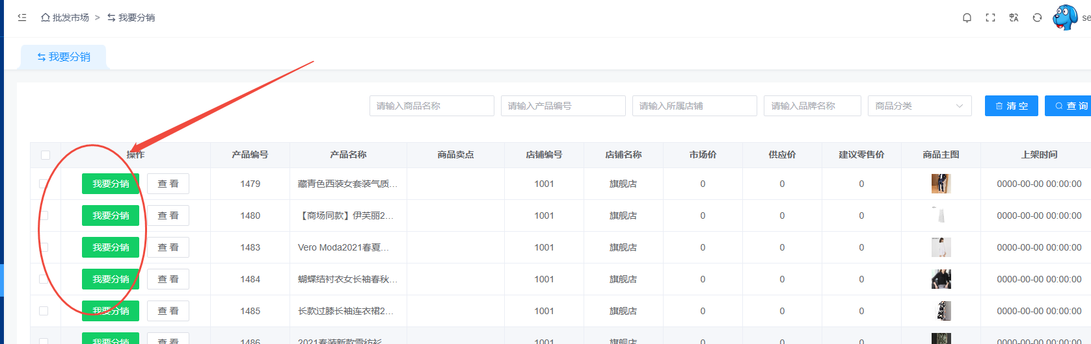Toggle the select-all header checkbox

46,155
